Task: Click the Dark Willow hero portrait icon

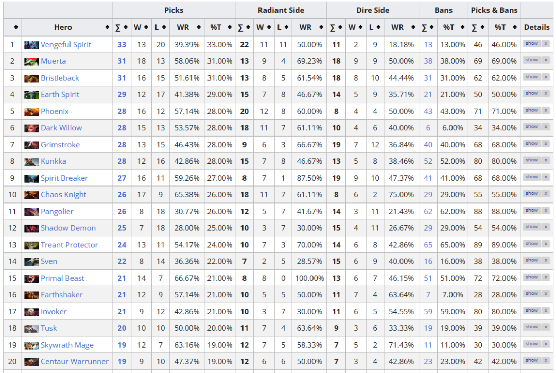Action: pos(31,128)
